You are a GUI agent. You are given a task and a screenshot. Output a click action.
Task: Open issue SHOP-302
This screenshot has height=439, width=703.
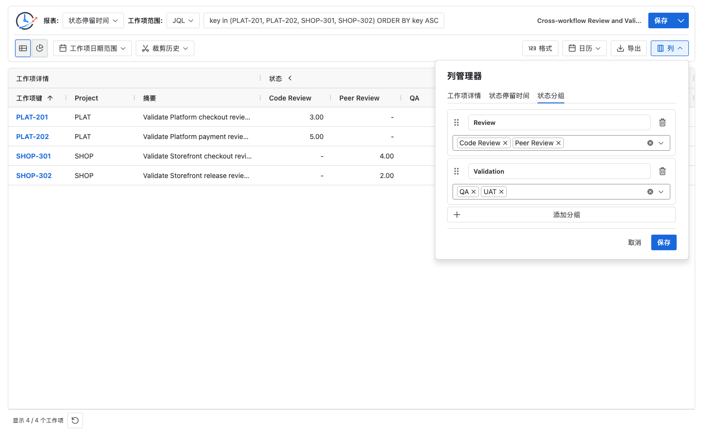click(34, 176)
